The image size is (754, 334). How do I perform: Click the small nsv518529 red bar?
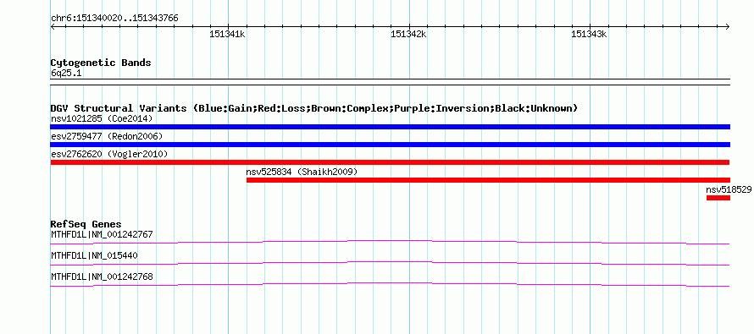pos(718,198)
